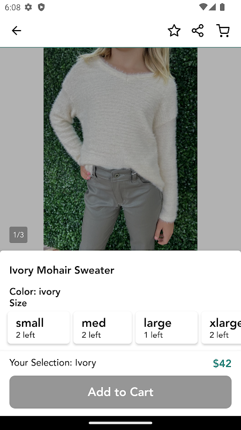Tap the settings gear in status bar
Screen dimensions: 241x430
tap(28, 7)
